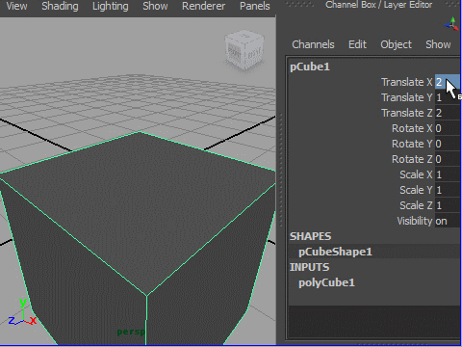Open the Lighting menu
This screenshot has height=347, width=462.
(111, 6)
